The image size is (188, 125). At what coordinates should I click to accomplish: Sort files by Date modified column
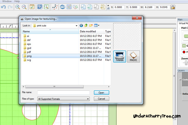point(91,31)
